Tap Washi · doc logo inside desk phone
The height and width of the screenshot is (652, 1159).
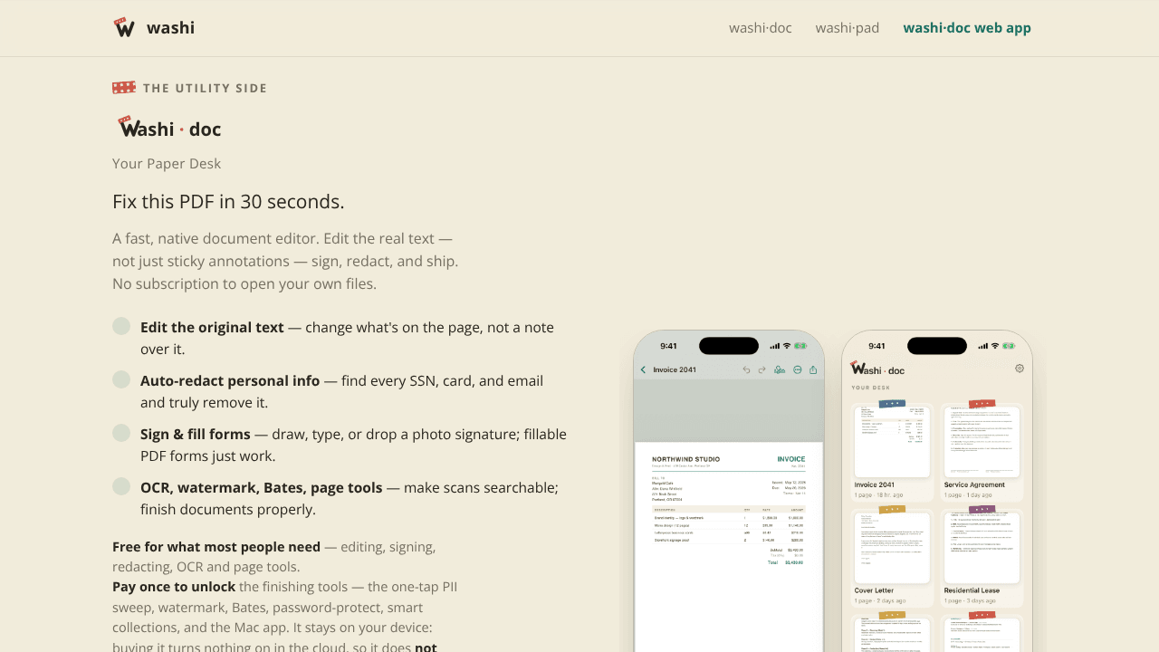877,369
